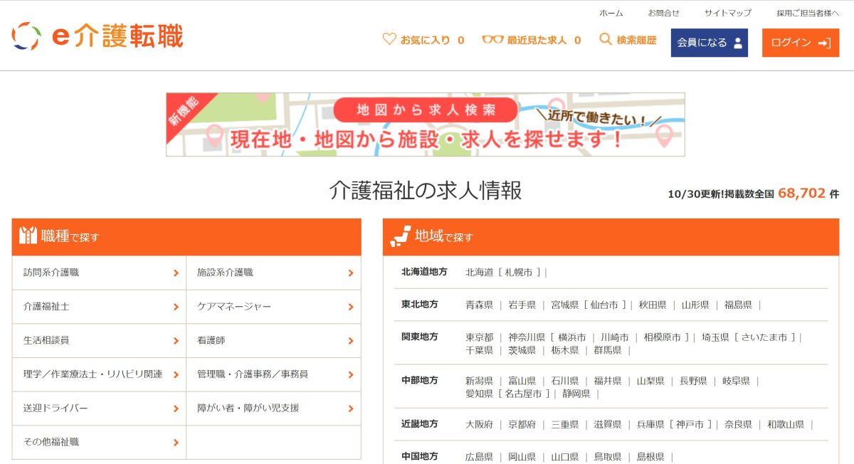
Task: Open the サイトマップ menu item
Action: click(727, 13)
